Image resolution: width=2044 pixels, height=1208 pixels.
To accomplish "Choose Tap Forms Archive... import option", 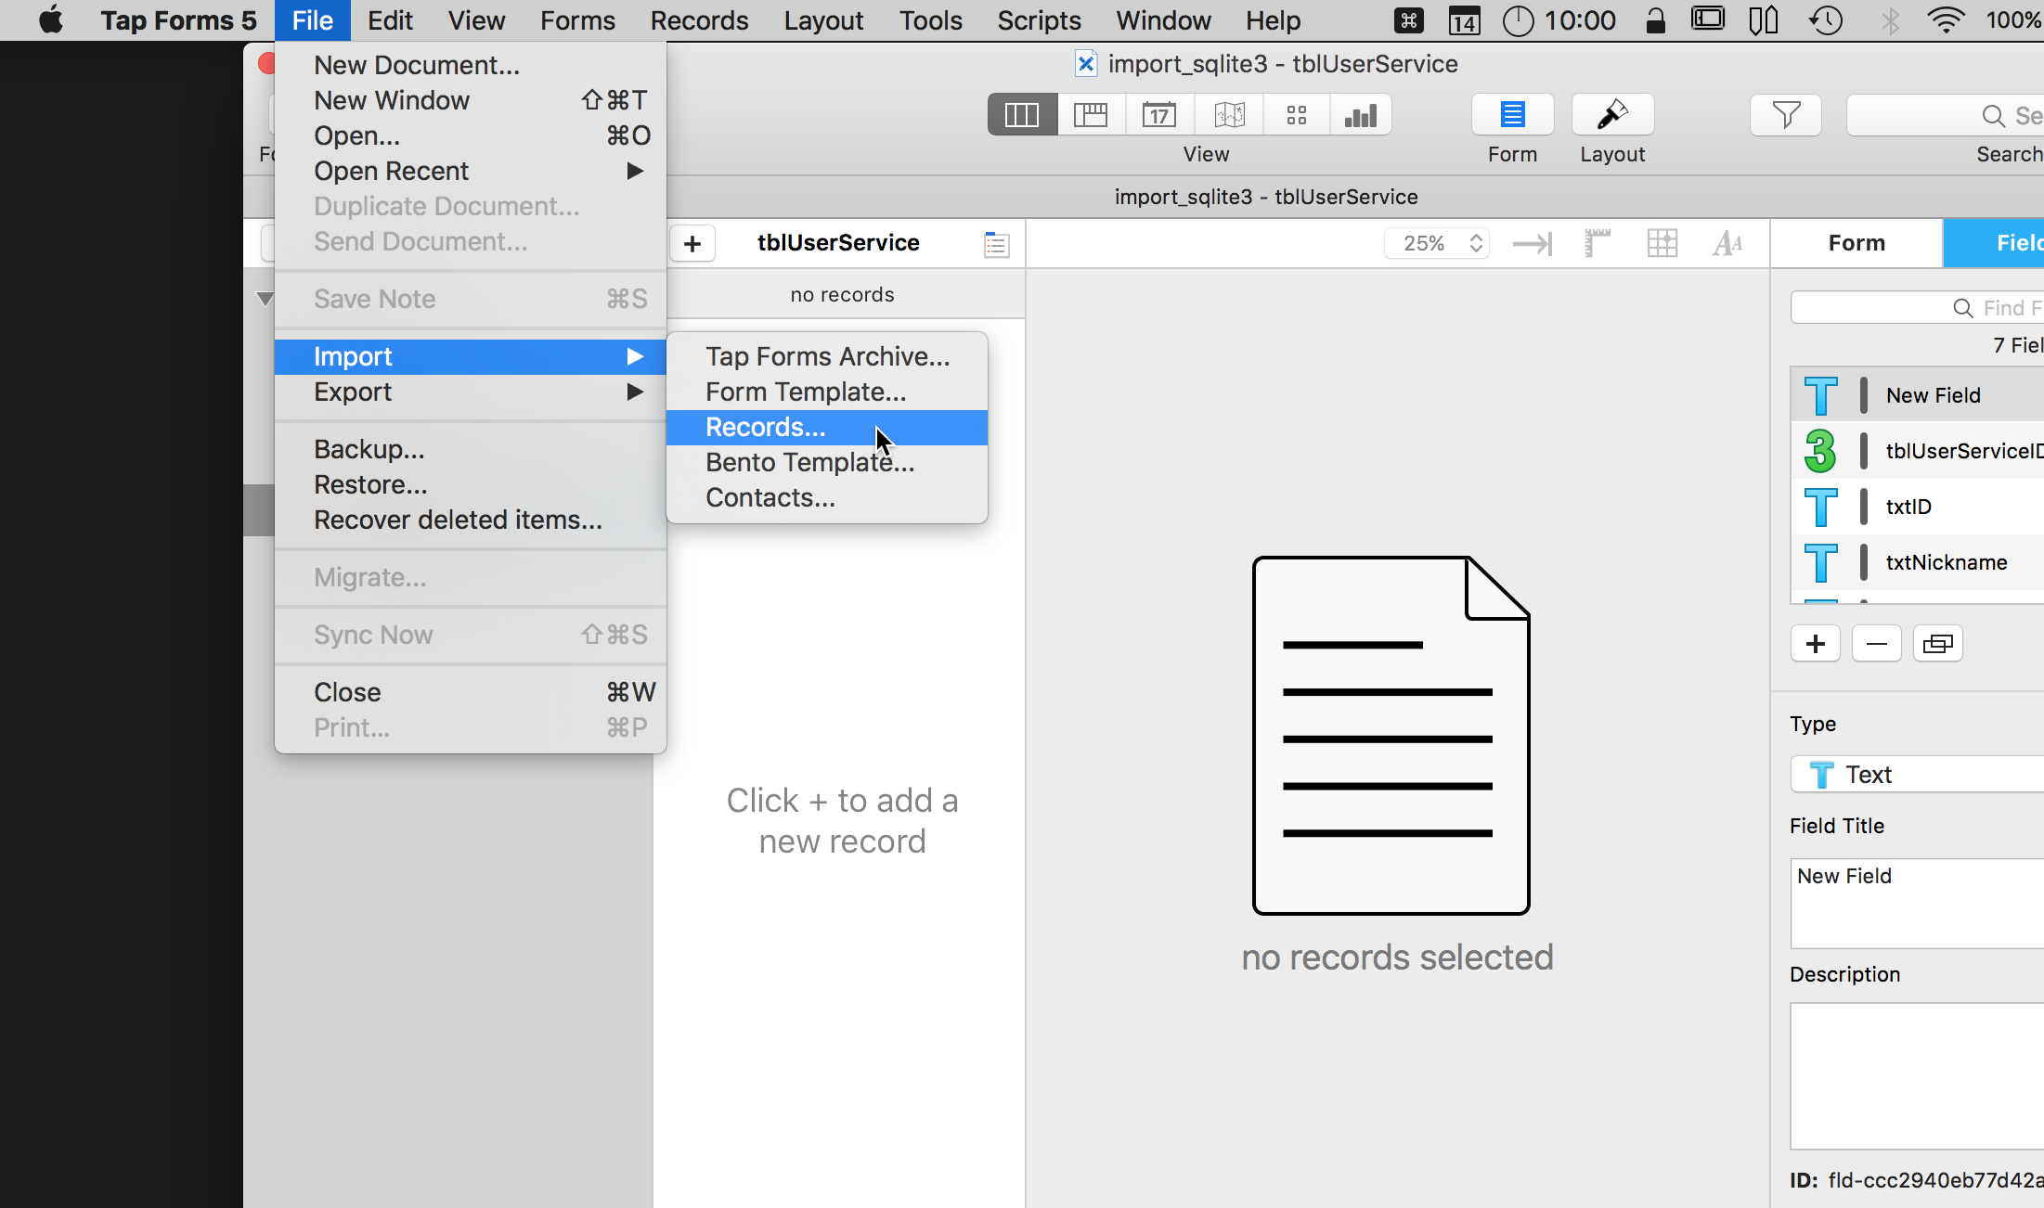I will pos(827,356).
